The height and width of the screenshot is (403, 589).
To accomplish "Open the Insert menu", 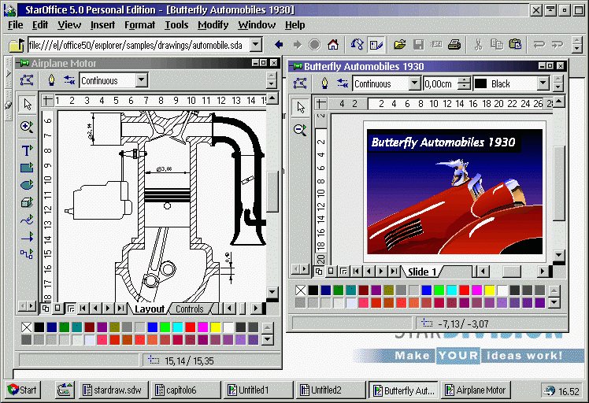I will 102,25.
